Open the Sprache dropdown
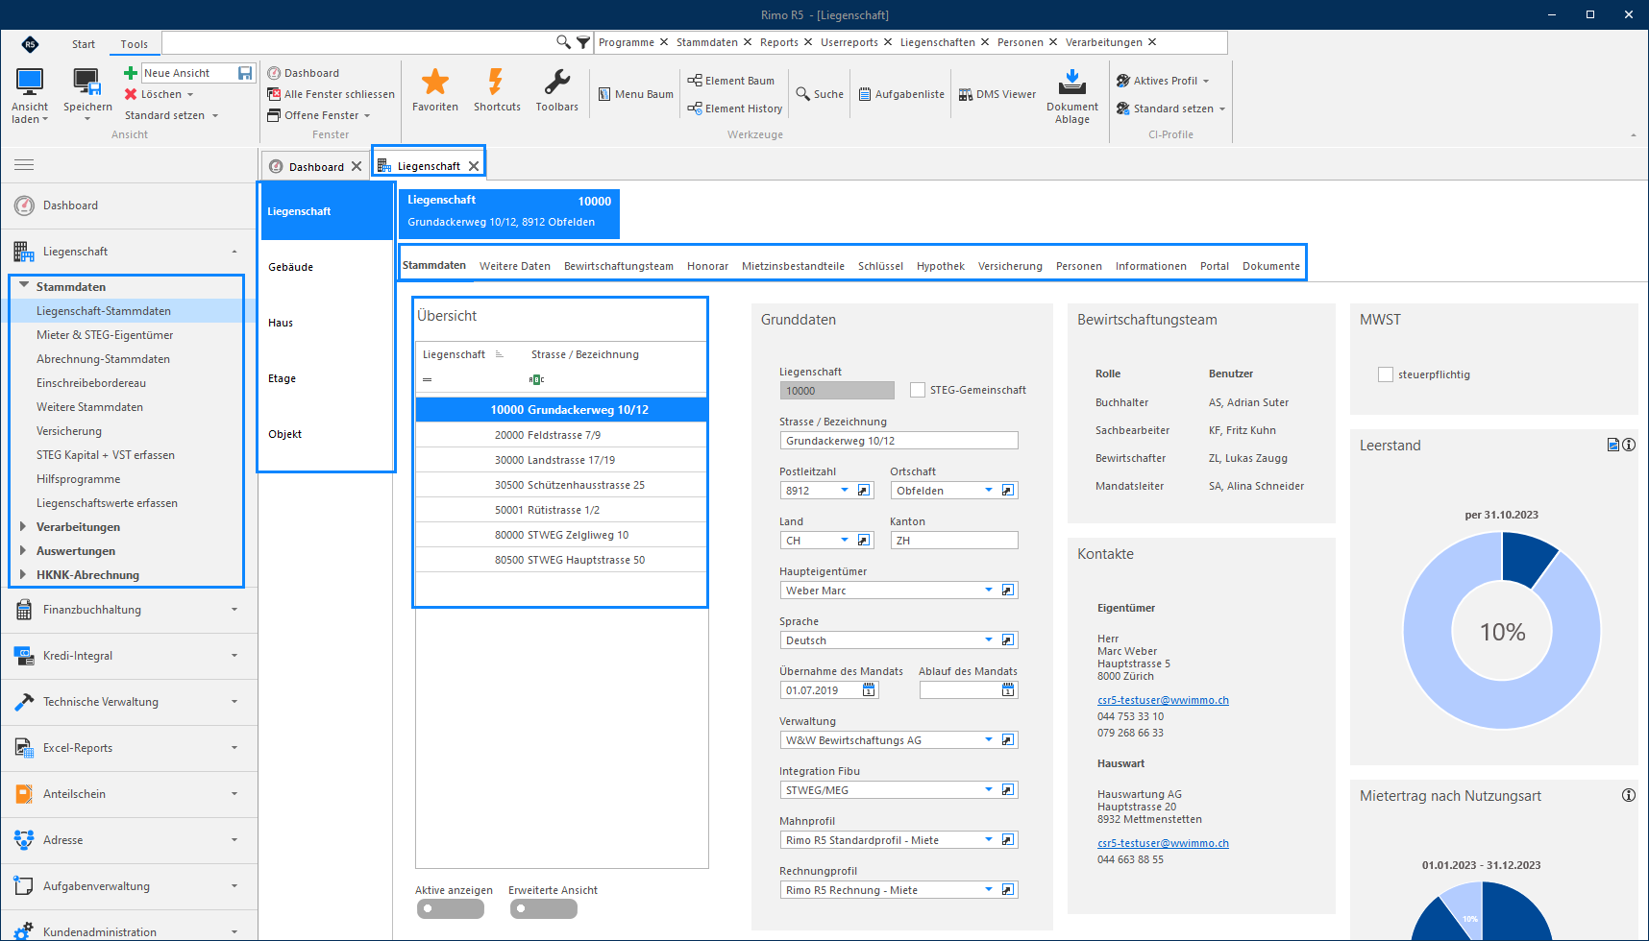 [x=989, y=640]
